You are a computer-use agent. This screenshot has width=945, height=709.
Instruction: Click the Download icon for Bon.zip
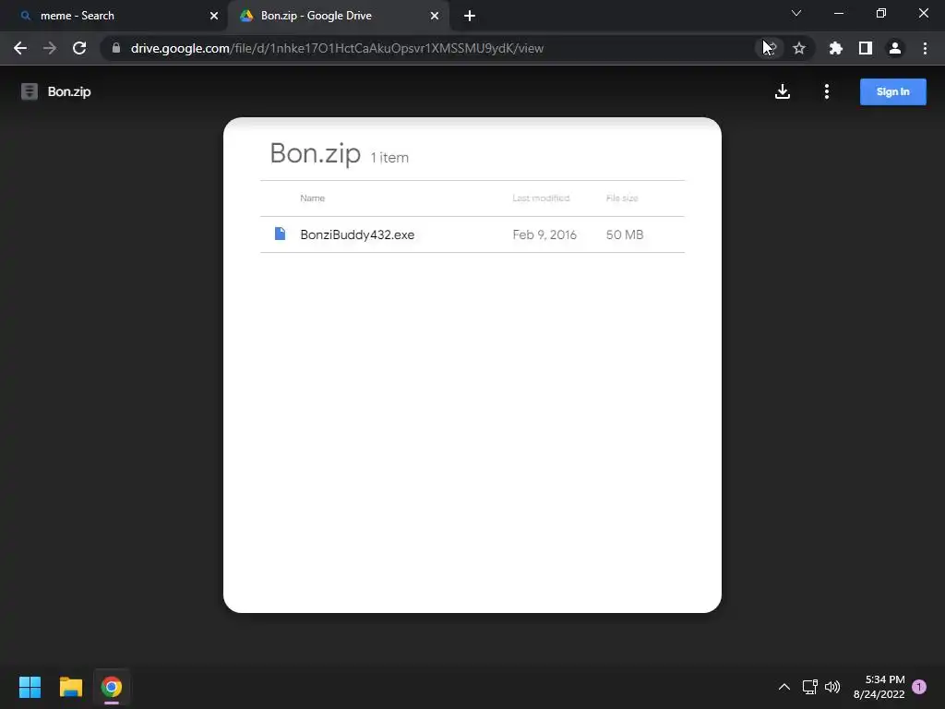pyautogui.click(x=783, y=91)
